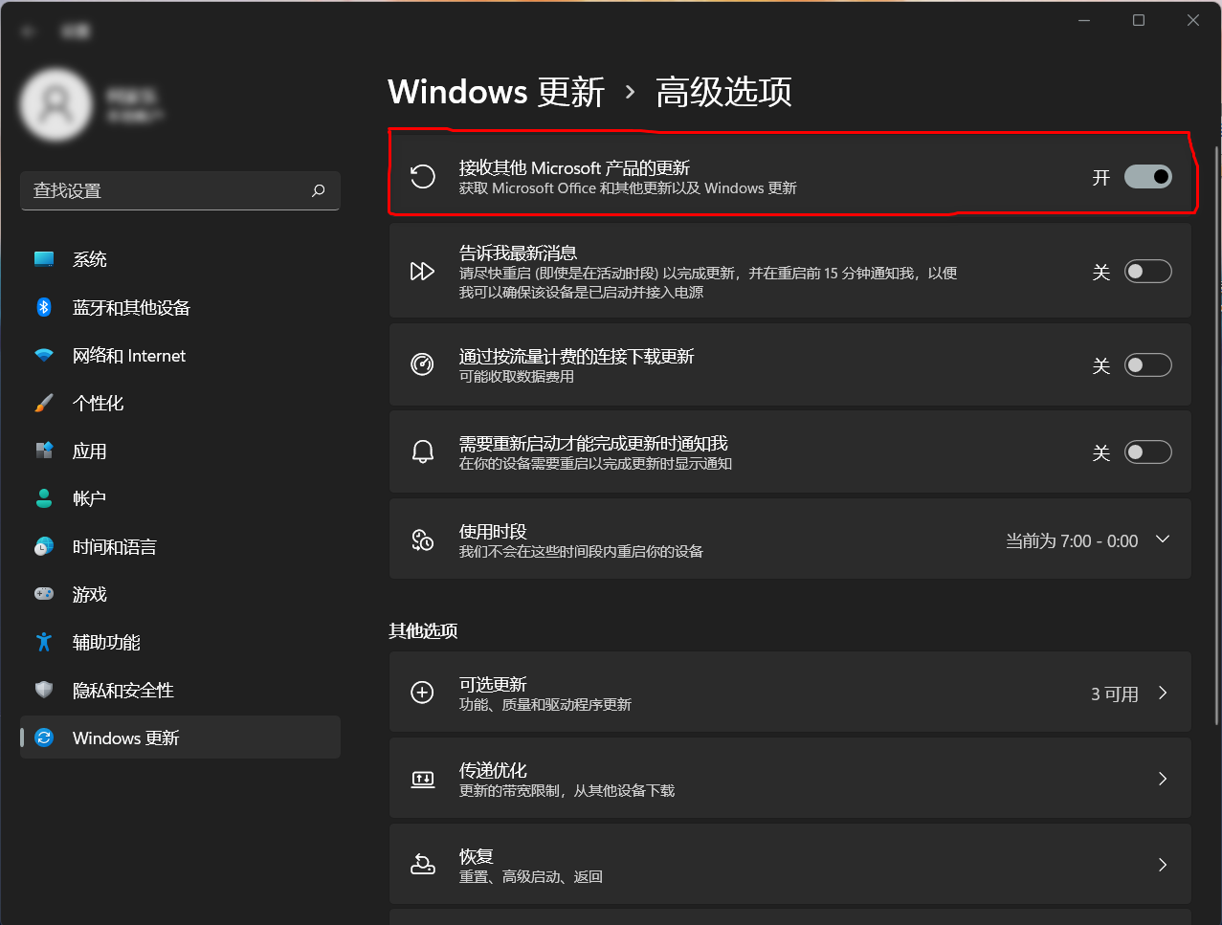This screenshot has height=925, width=1222.
Task: Enable the 告诉我最新消息 toggle
Action: (x=1148, y=271)
